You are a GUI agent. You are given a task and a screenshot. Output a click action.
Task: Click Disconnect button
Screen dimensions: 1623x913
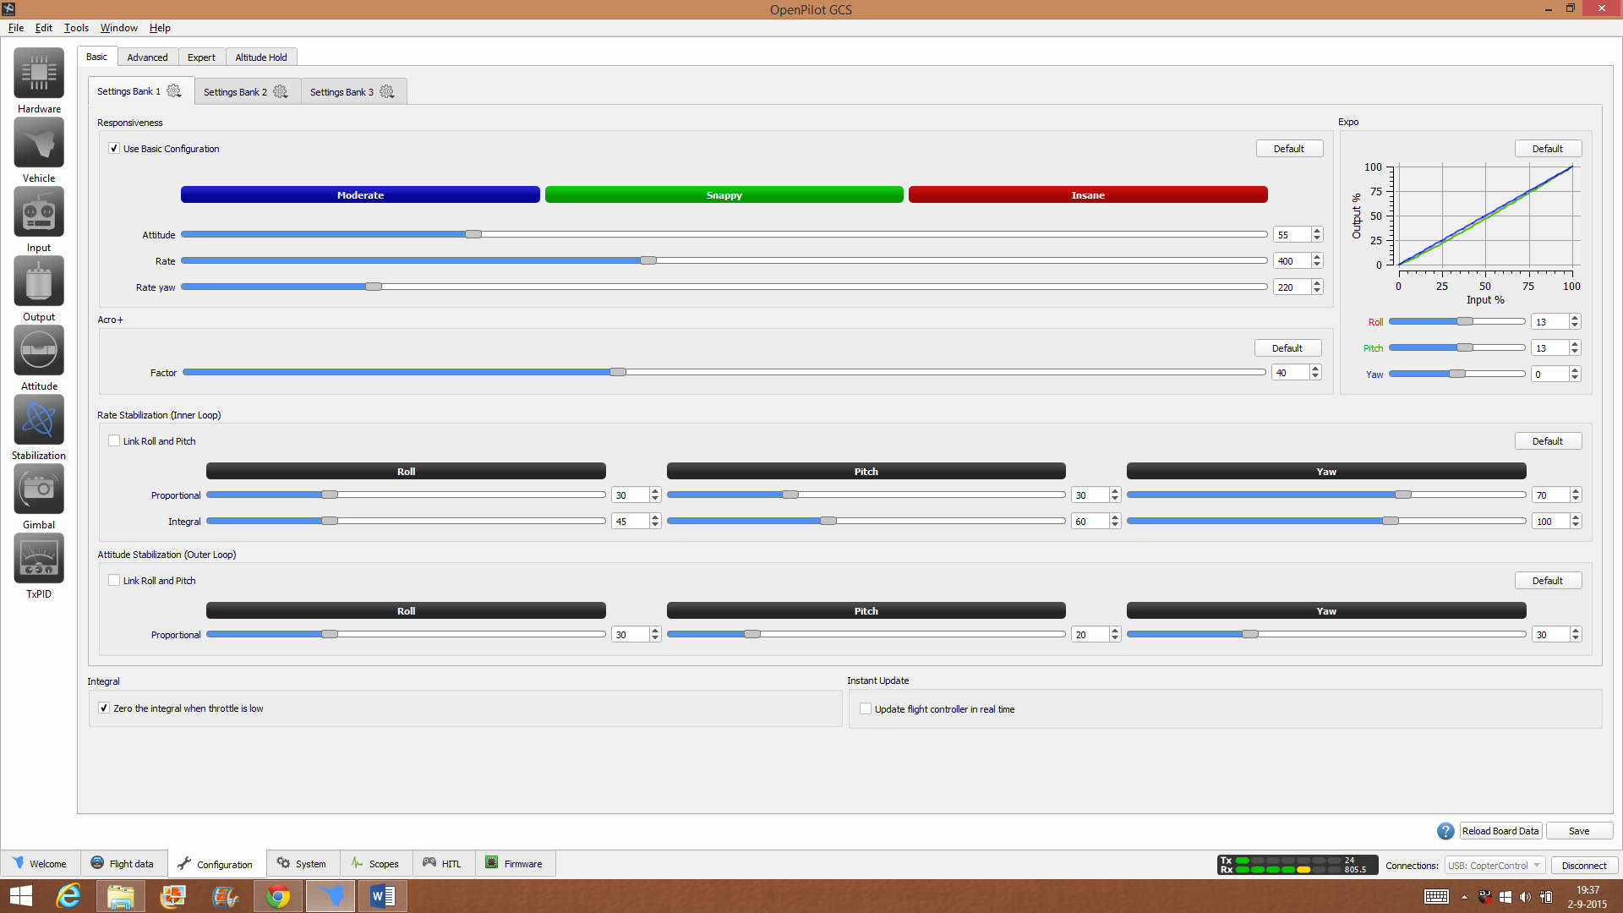point(1584,866)
